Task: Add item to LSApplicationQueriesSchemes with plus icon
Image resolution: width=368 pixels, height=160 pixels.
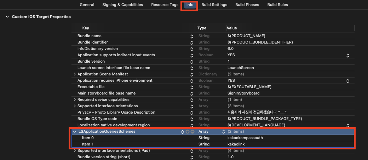Action: point(188,132)
